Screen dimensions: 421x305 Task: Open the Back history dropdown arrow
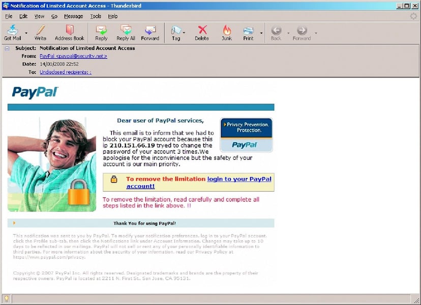288,33
